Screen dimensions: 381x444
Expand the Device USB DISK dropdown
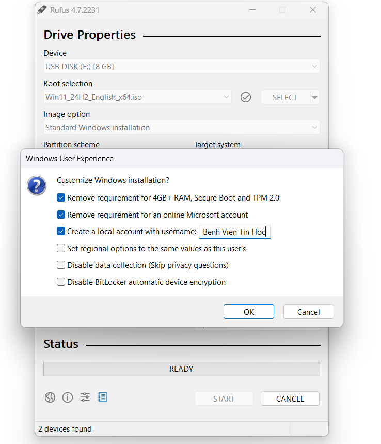tap(182, 67)
